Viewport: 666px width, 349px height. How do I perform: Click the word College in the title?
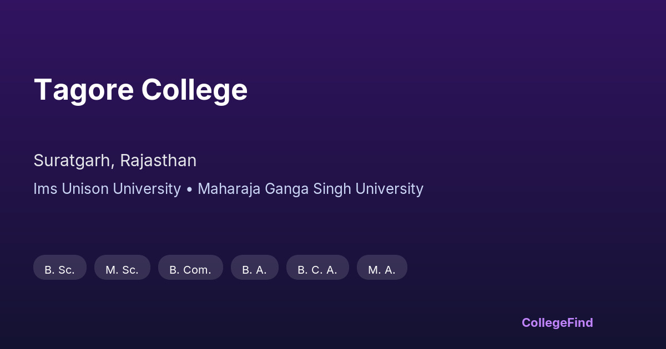click(x=194, y=90)
